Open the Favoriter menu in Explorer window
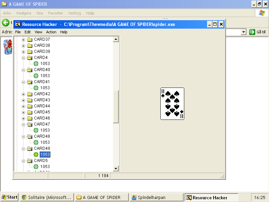The width and height of the screenshot is (269, 202). [x=55, y=13]
